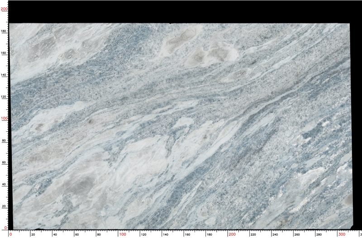362x238 pixels.
Task: Click the 160 label on horizontal ruler
Action: click(187, 234)
